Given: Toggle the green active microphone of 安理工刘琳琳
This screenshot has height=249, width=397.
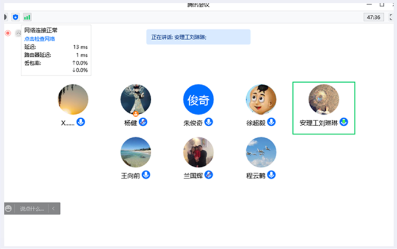Looking at the screenshot, I should (343, 122).
